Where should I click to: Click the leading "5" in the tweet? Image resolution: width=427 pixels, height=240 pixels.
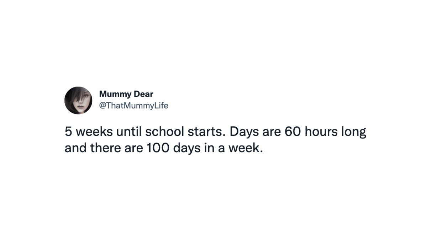point(68,132)
